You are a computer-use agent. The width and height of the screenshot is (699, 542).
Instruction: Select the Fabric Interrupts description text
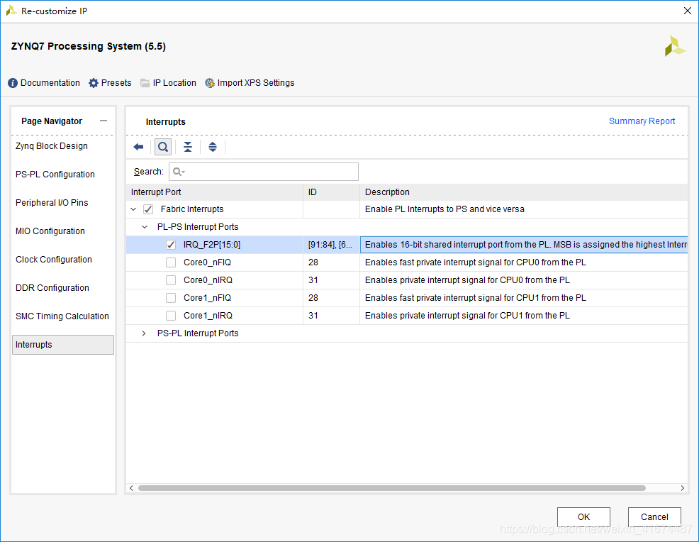(x=444, y=209)
